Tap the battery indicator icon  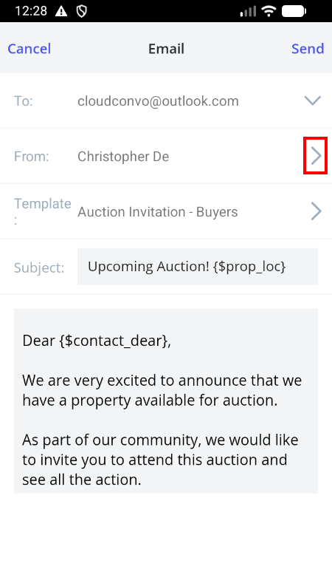click(294, 11)
